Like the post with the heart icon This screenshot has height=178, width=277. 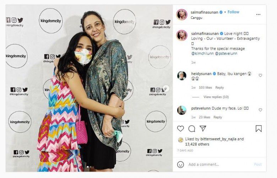tap(180, 129)
